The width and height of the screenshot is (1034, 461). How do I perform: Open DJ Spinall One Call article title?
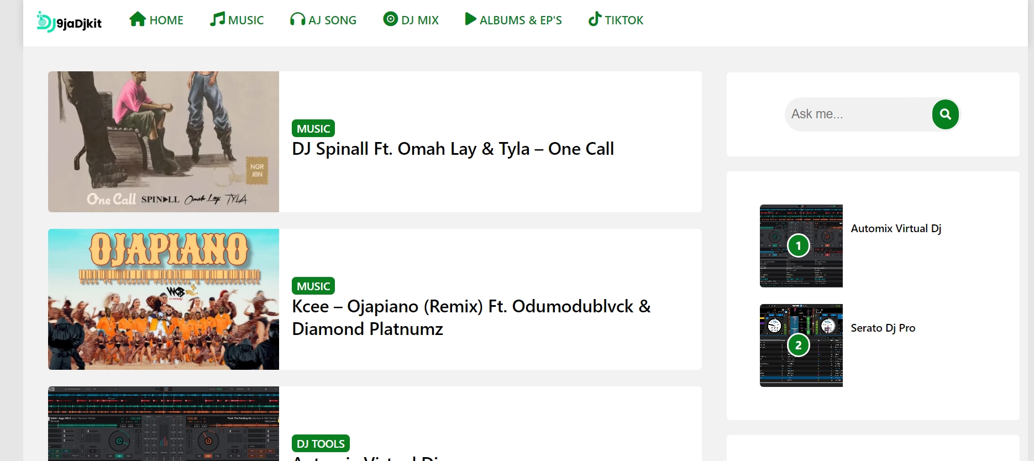(x=453, y=149)
